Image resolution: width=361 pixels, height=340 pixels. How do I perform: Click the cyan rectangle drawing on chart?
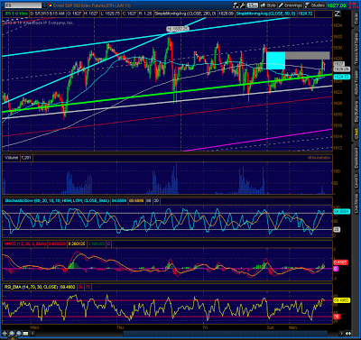[275, 60]
